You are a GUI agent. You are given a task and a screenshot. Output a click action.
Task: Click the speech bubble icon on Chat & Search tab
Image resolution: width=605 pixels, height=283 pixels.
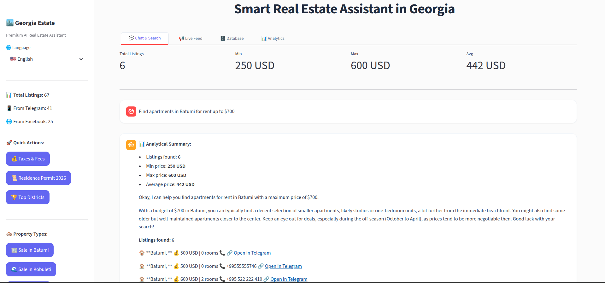click(131, 38)
